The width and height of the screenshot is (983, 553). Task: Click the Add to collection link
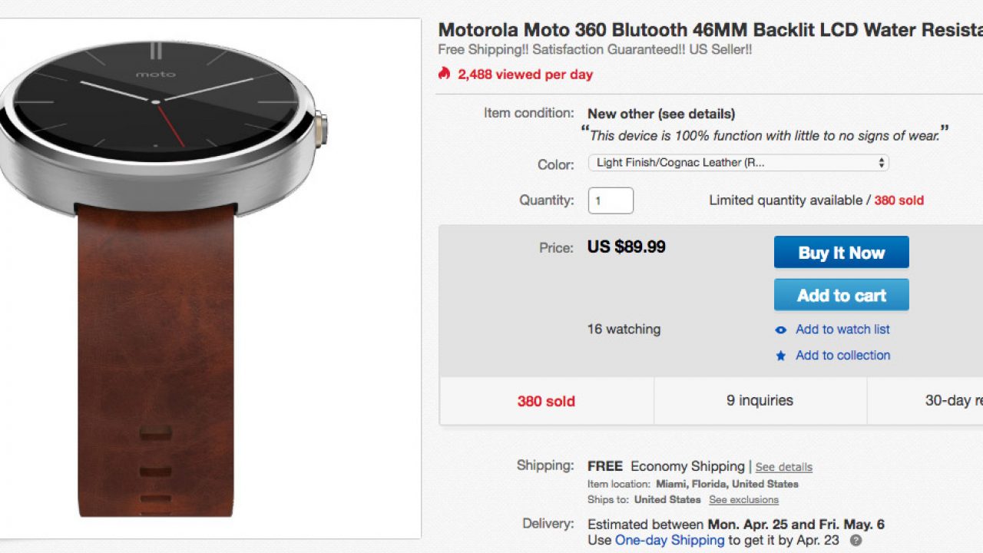tap(842, 355)
